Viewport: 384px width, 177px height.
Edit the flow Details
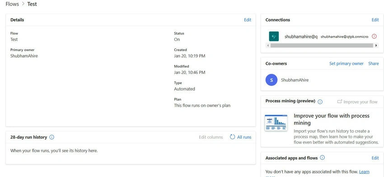pos(248,20)
